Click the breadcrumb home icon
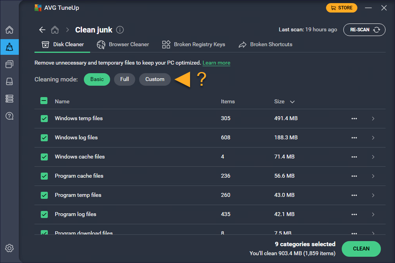 tap(55, 30)
